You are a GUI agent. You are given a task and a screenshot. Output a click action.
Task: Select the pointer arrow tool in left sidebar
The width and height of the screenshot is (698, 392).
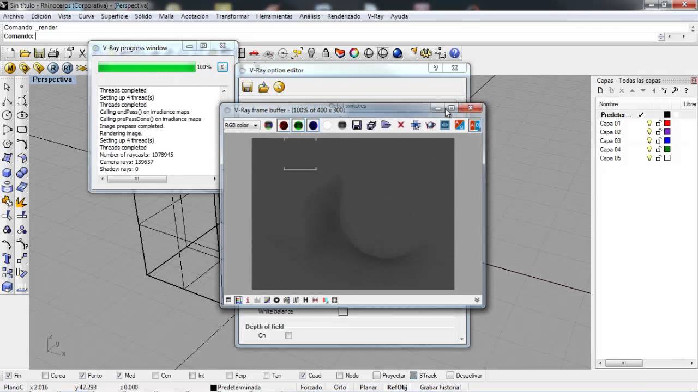7,87
